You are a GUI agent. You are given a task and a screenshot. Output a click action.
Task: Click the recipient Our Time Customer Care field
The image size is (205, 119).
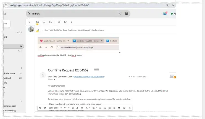click(x=74, y=30)
